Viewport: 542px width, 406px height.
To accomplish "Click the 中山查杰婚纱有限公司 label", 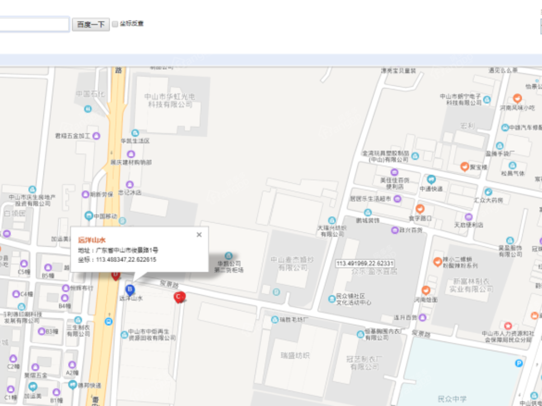I will (x=293, y=264).
